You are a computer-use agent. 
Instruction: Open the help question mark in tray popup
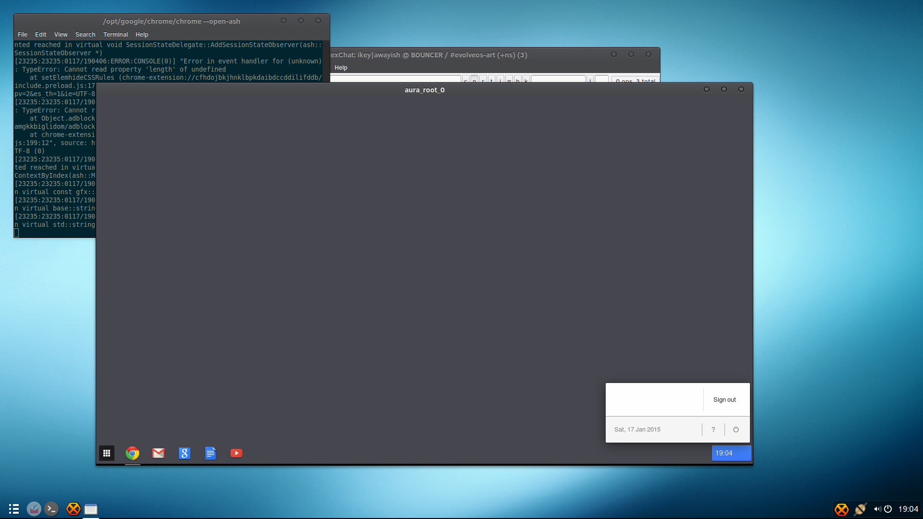pos(713,430)
